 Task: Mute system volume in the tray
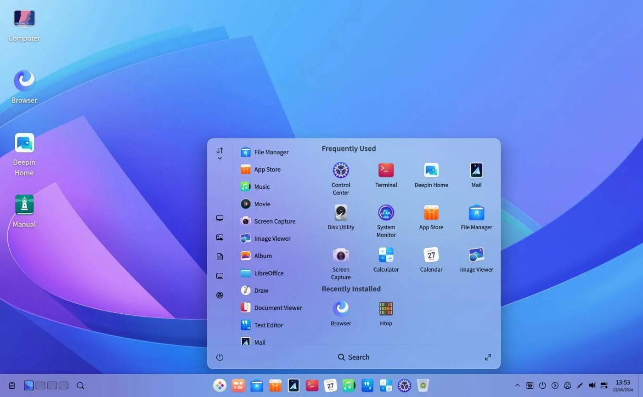coord(592,385)
